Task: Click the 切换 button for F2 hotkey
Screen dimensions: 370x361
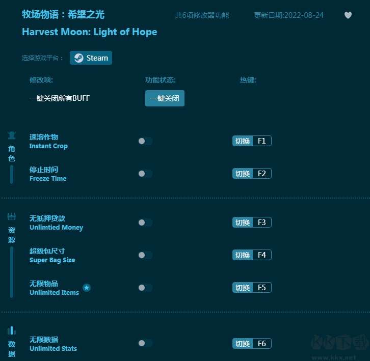Action: [243, 174]
